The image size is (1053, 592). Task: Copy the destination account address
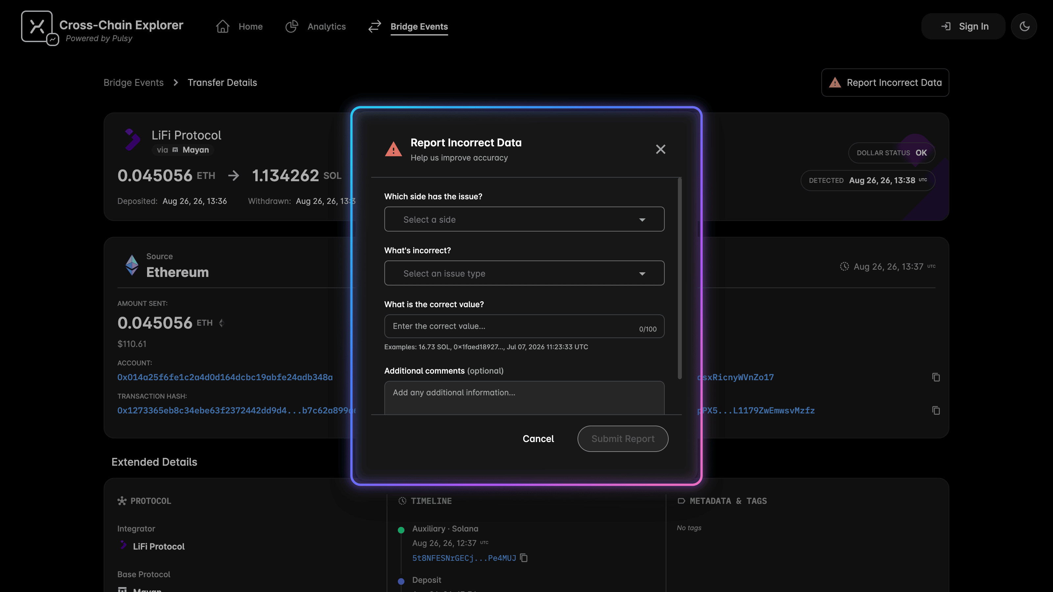point(936,378)
